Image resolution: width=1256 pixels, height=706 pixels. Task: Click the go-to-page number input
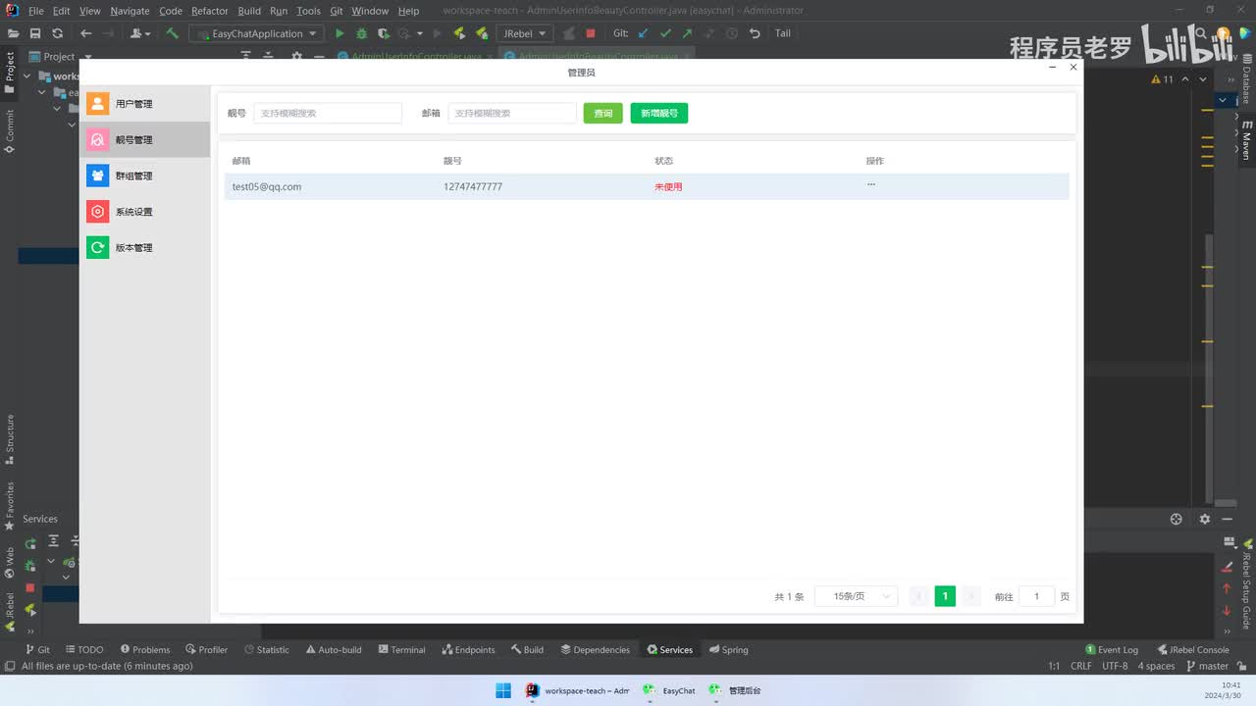[x=1036, y=596]
